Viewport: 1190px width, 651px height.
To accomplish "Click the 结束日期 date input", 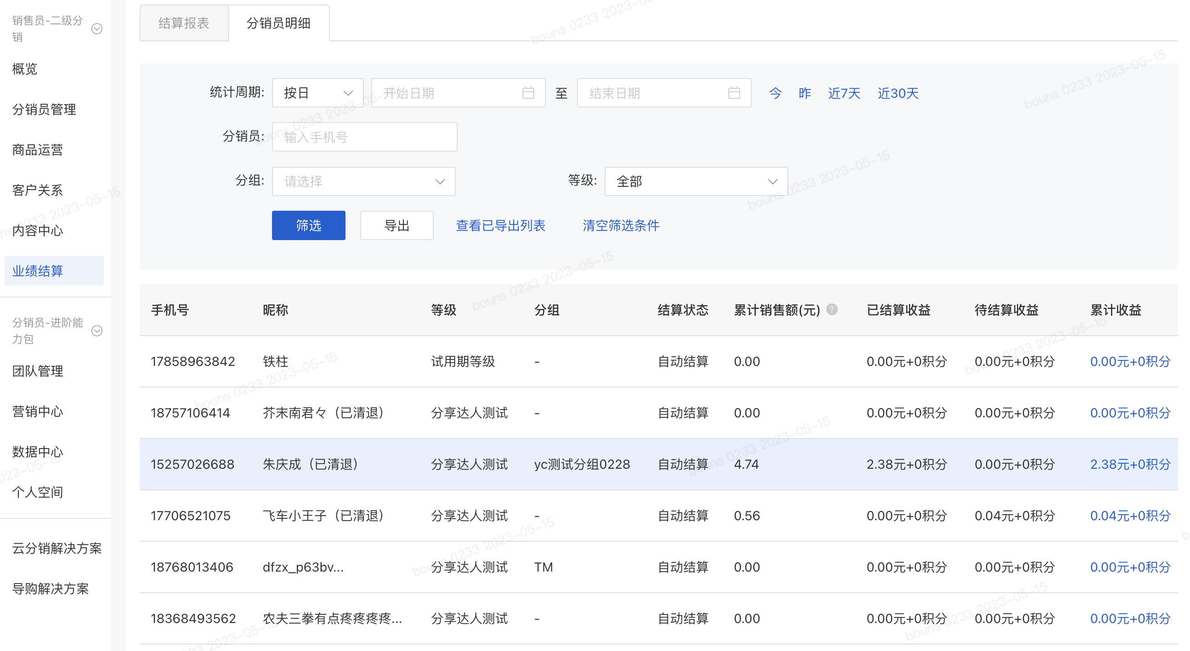I will pos(664,93).
